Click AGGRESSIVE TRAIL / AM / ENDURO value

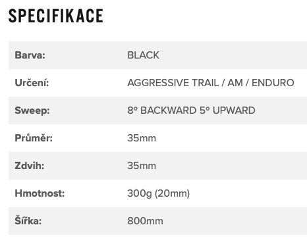pyautogui.click(x=211, y=83)
